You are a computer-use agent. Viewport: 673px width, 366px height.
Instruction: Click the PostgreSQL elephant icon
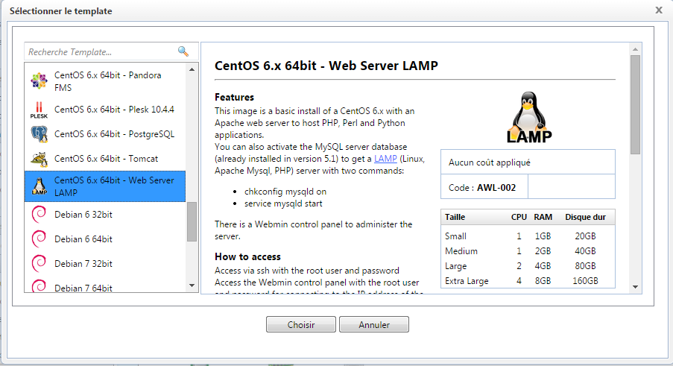(39, 134)
